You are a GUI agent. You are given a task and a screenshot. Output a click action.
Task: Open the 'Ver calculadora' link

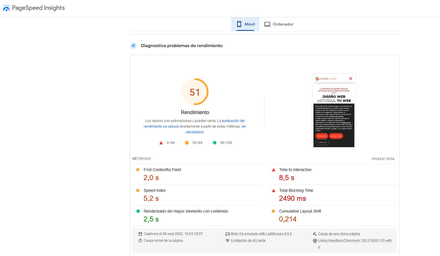coord(216,129)
